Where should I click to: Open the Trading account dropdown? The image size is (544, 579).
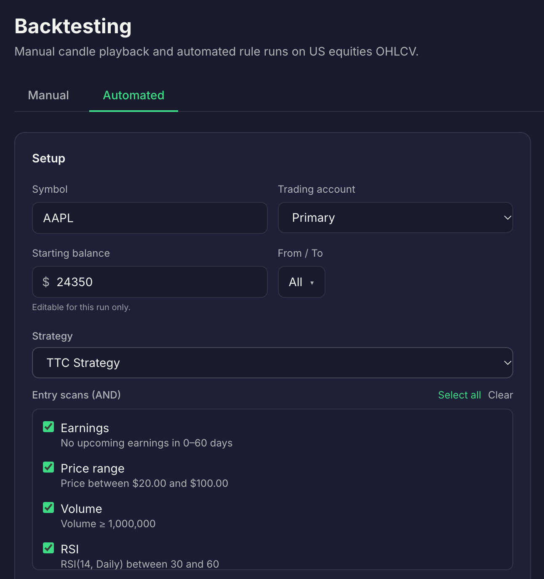pyautogui.click(x=395, y=218)
